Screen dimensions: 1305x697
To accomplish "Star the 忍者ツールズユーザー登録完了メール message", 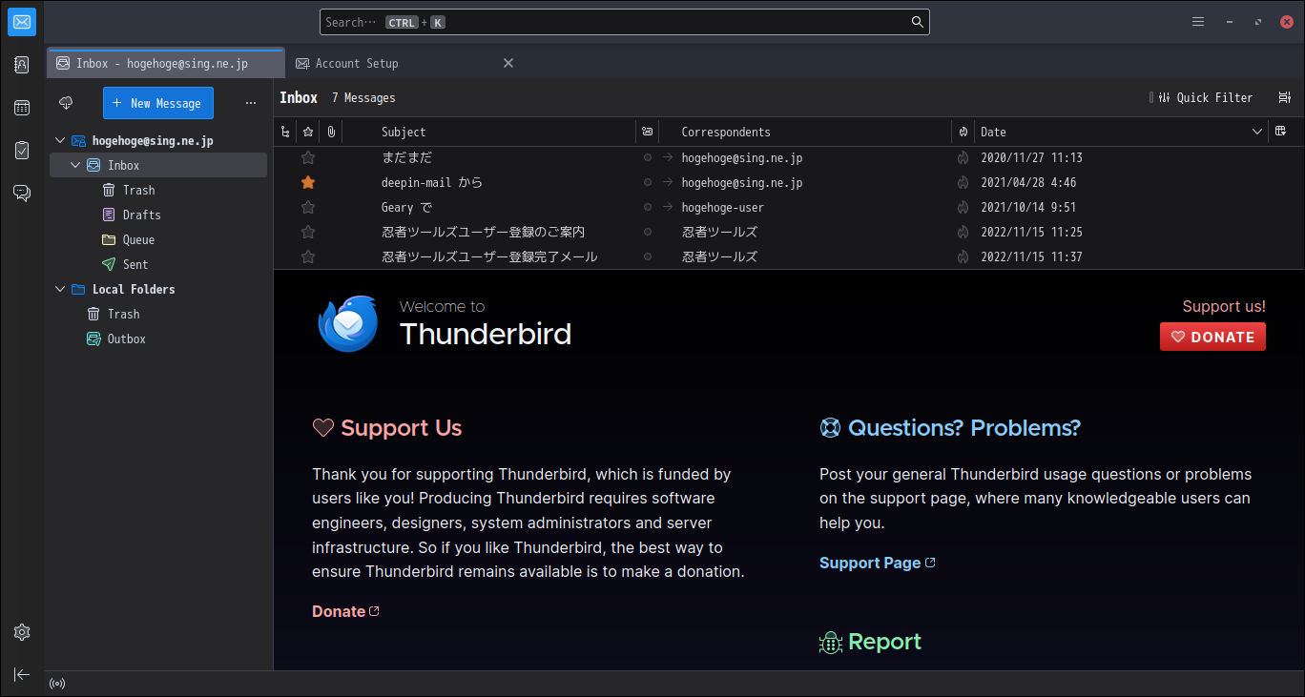I will point(308,256).
